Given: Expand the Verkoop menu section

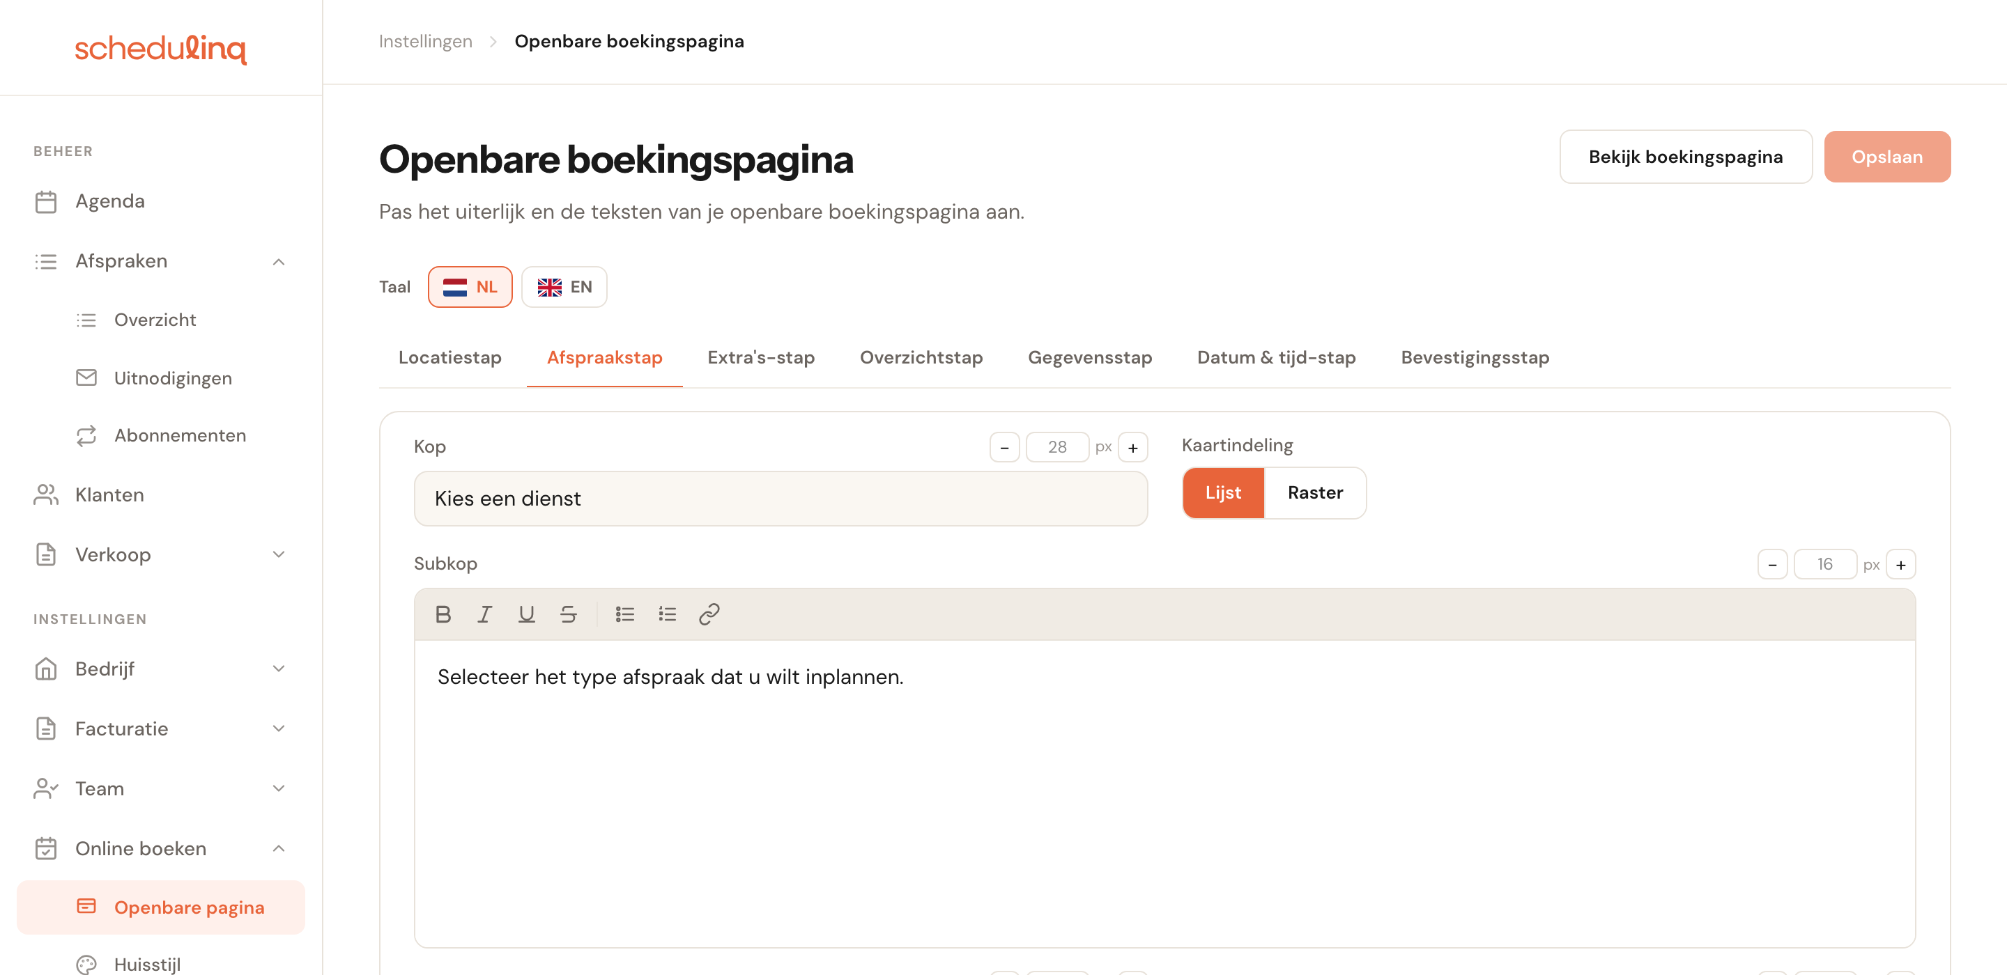Looking at the screenshot, I should [160, 554].
